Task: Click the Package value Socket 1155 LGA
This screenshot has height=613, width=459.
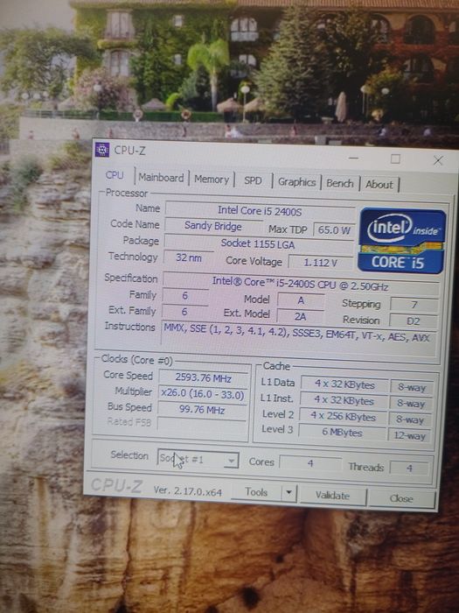Action: (258, 244)
